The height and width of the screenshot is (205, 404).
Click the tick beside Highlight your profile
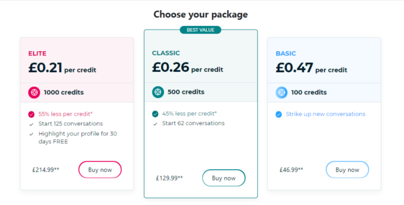coord(32,134)
